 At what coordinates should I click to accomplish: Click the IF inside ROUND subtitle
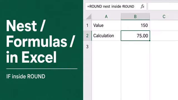click(26, 76)
